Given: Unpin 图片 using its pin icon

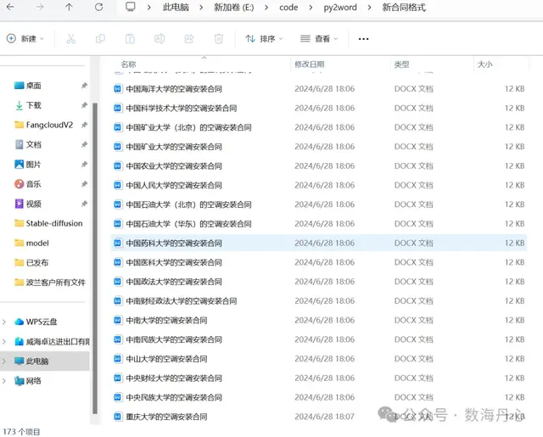Looking at the screenshot, I should click(x=84, y=164).
